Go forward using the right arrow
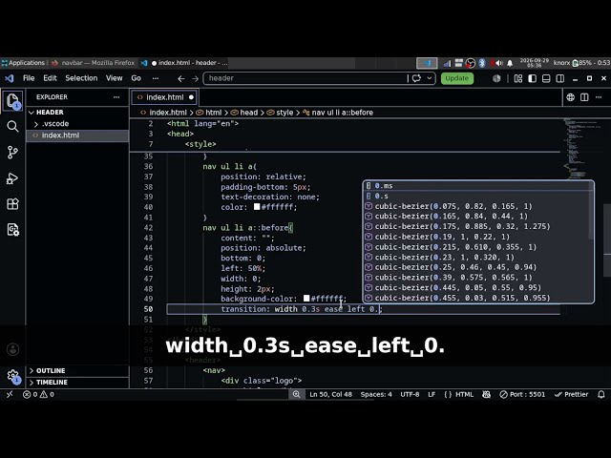Viewport: 611px width, 458px height. [x=195, y=78]
